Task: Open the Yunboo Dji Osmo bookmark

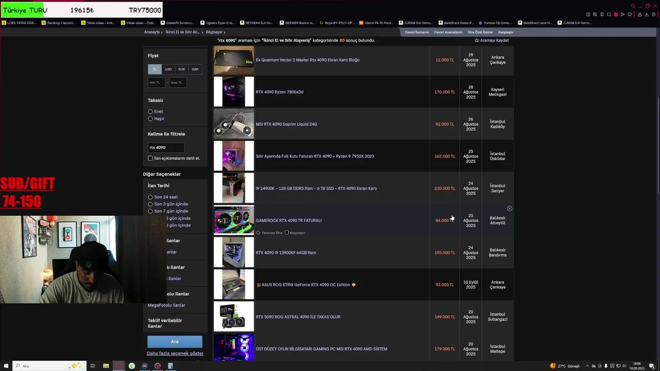Action: (x=496, y=23)
